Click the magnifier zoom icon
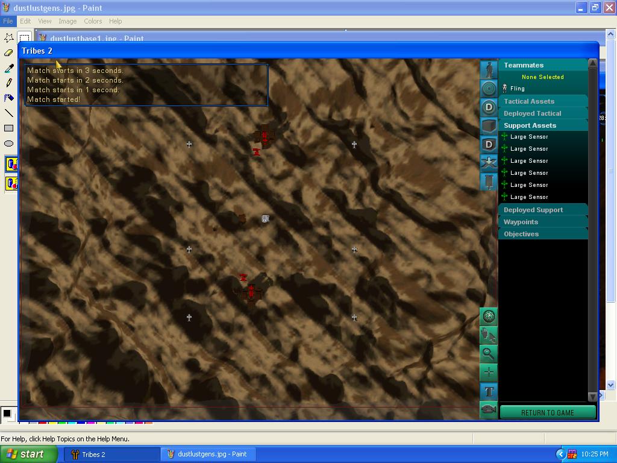Image resolution: width=617 pixels, height=463 pixels. click(x=489, y=354)
